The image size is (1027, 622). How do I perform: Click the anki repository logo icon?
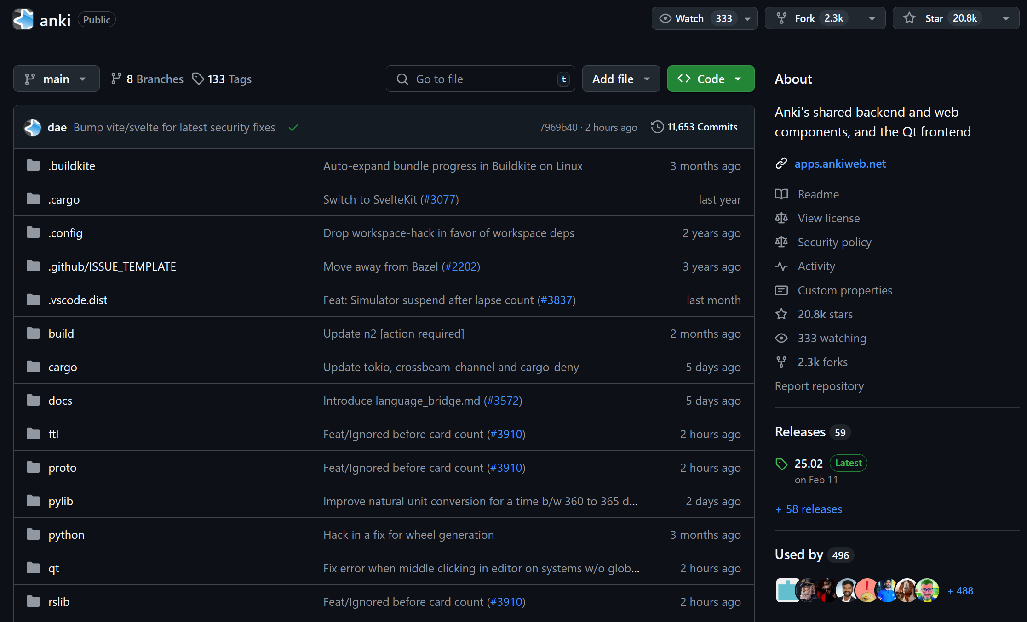[23, 19]
